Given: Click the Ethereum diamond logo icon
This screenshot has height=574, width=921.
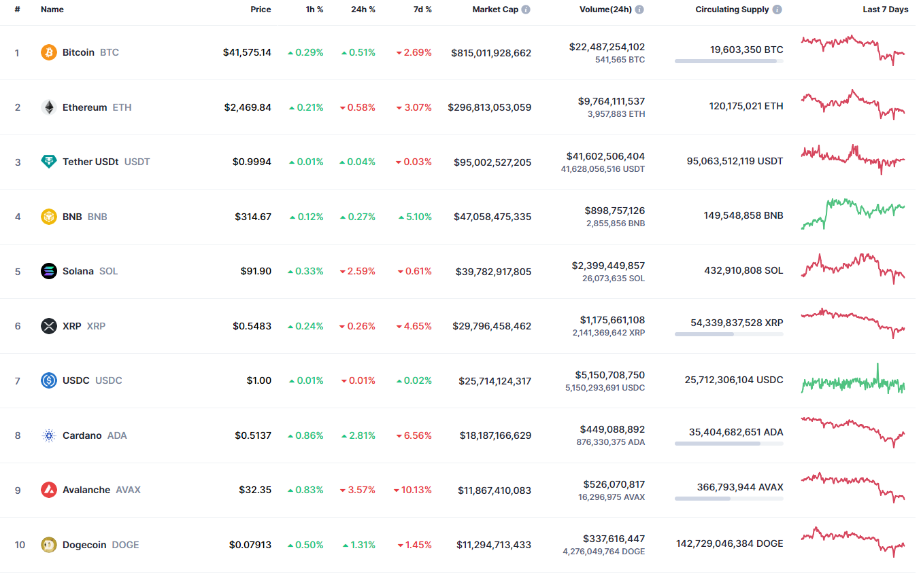Looking at the screenshot, I should pyautogui.click(x=49, y=107).
